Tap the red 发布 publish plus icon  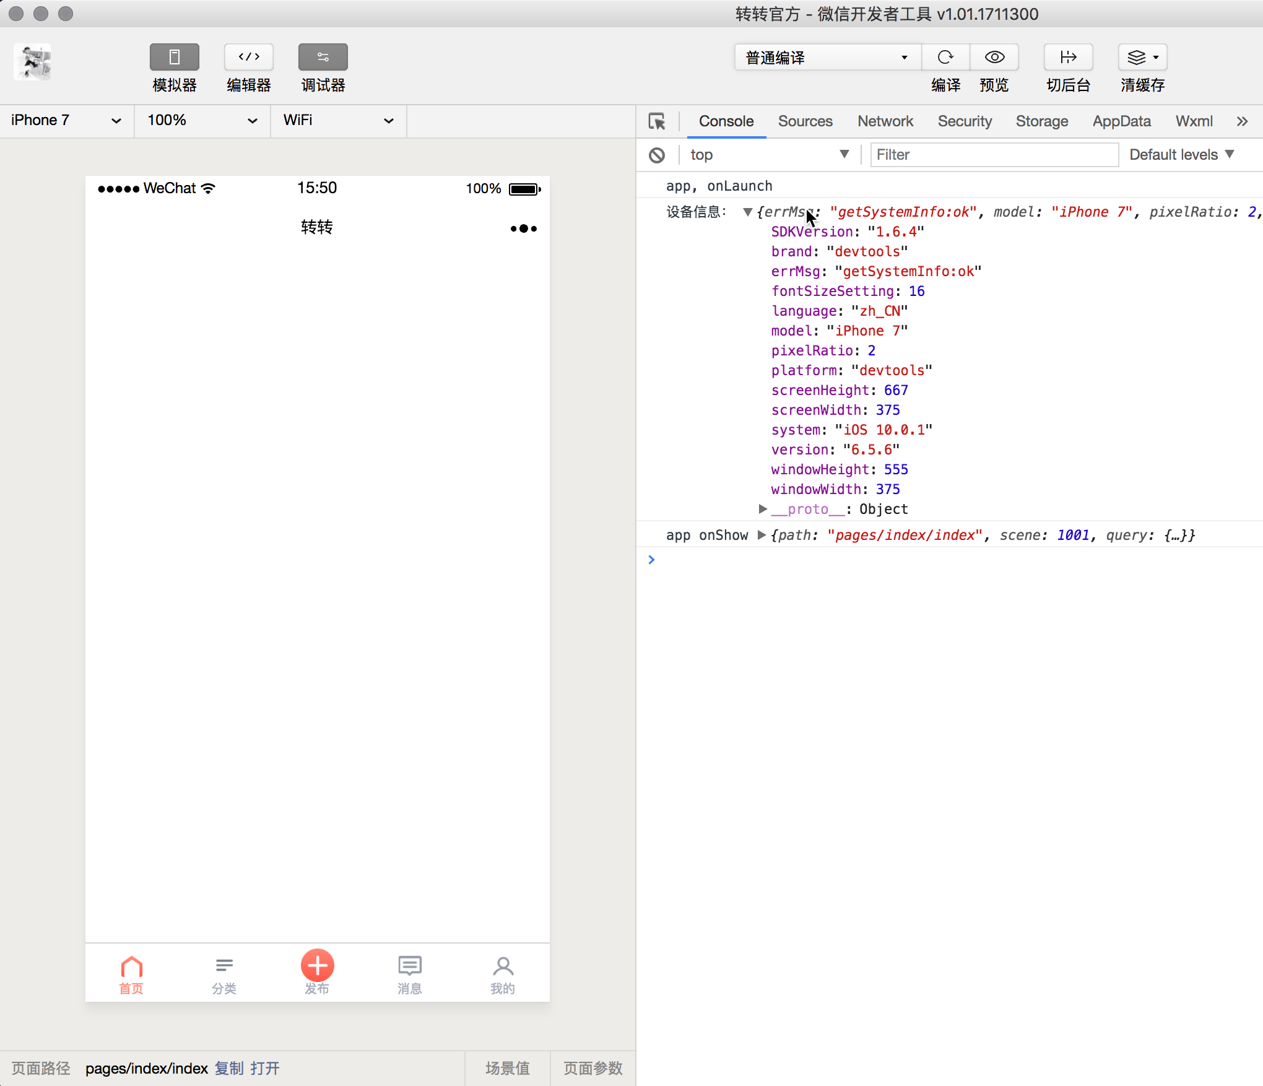(317, 966)
